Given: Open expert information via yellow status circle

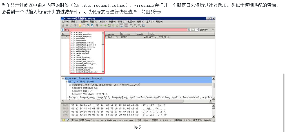Looking at the screenshot, I should coord(64,120).
